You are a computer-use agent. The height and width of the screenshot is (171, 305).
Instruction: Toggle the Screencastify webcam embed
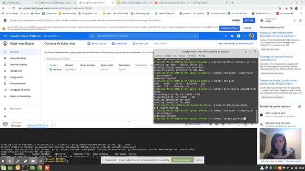click(x=33, y=161)
